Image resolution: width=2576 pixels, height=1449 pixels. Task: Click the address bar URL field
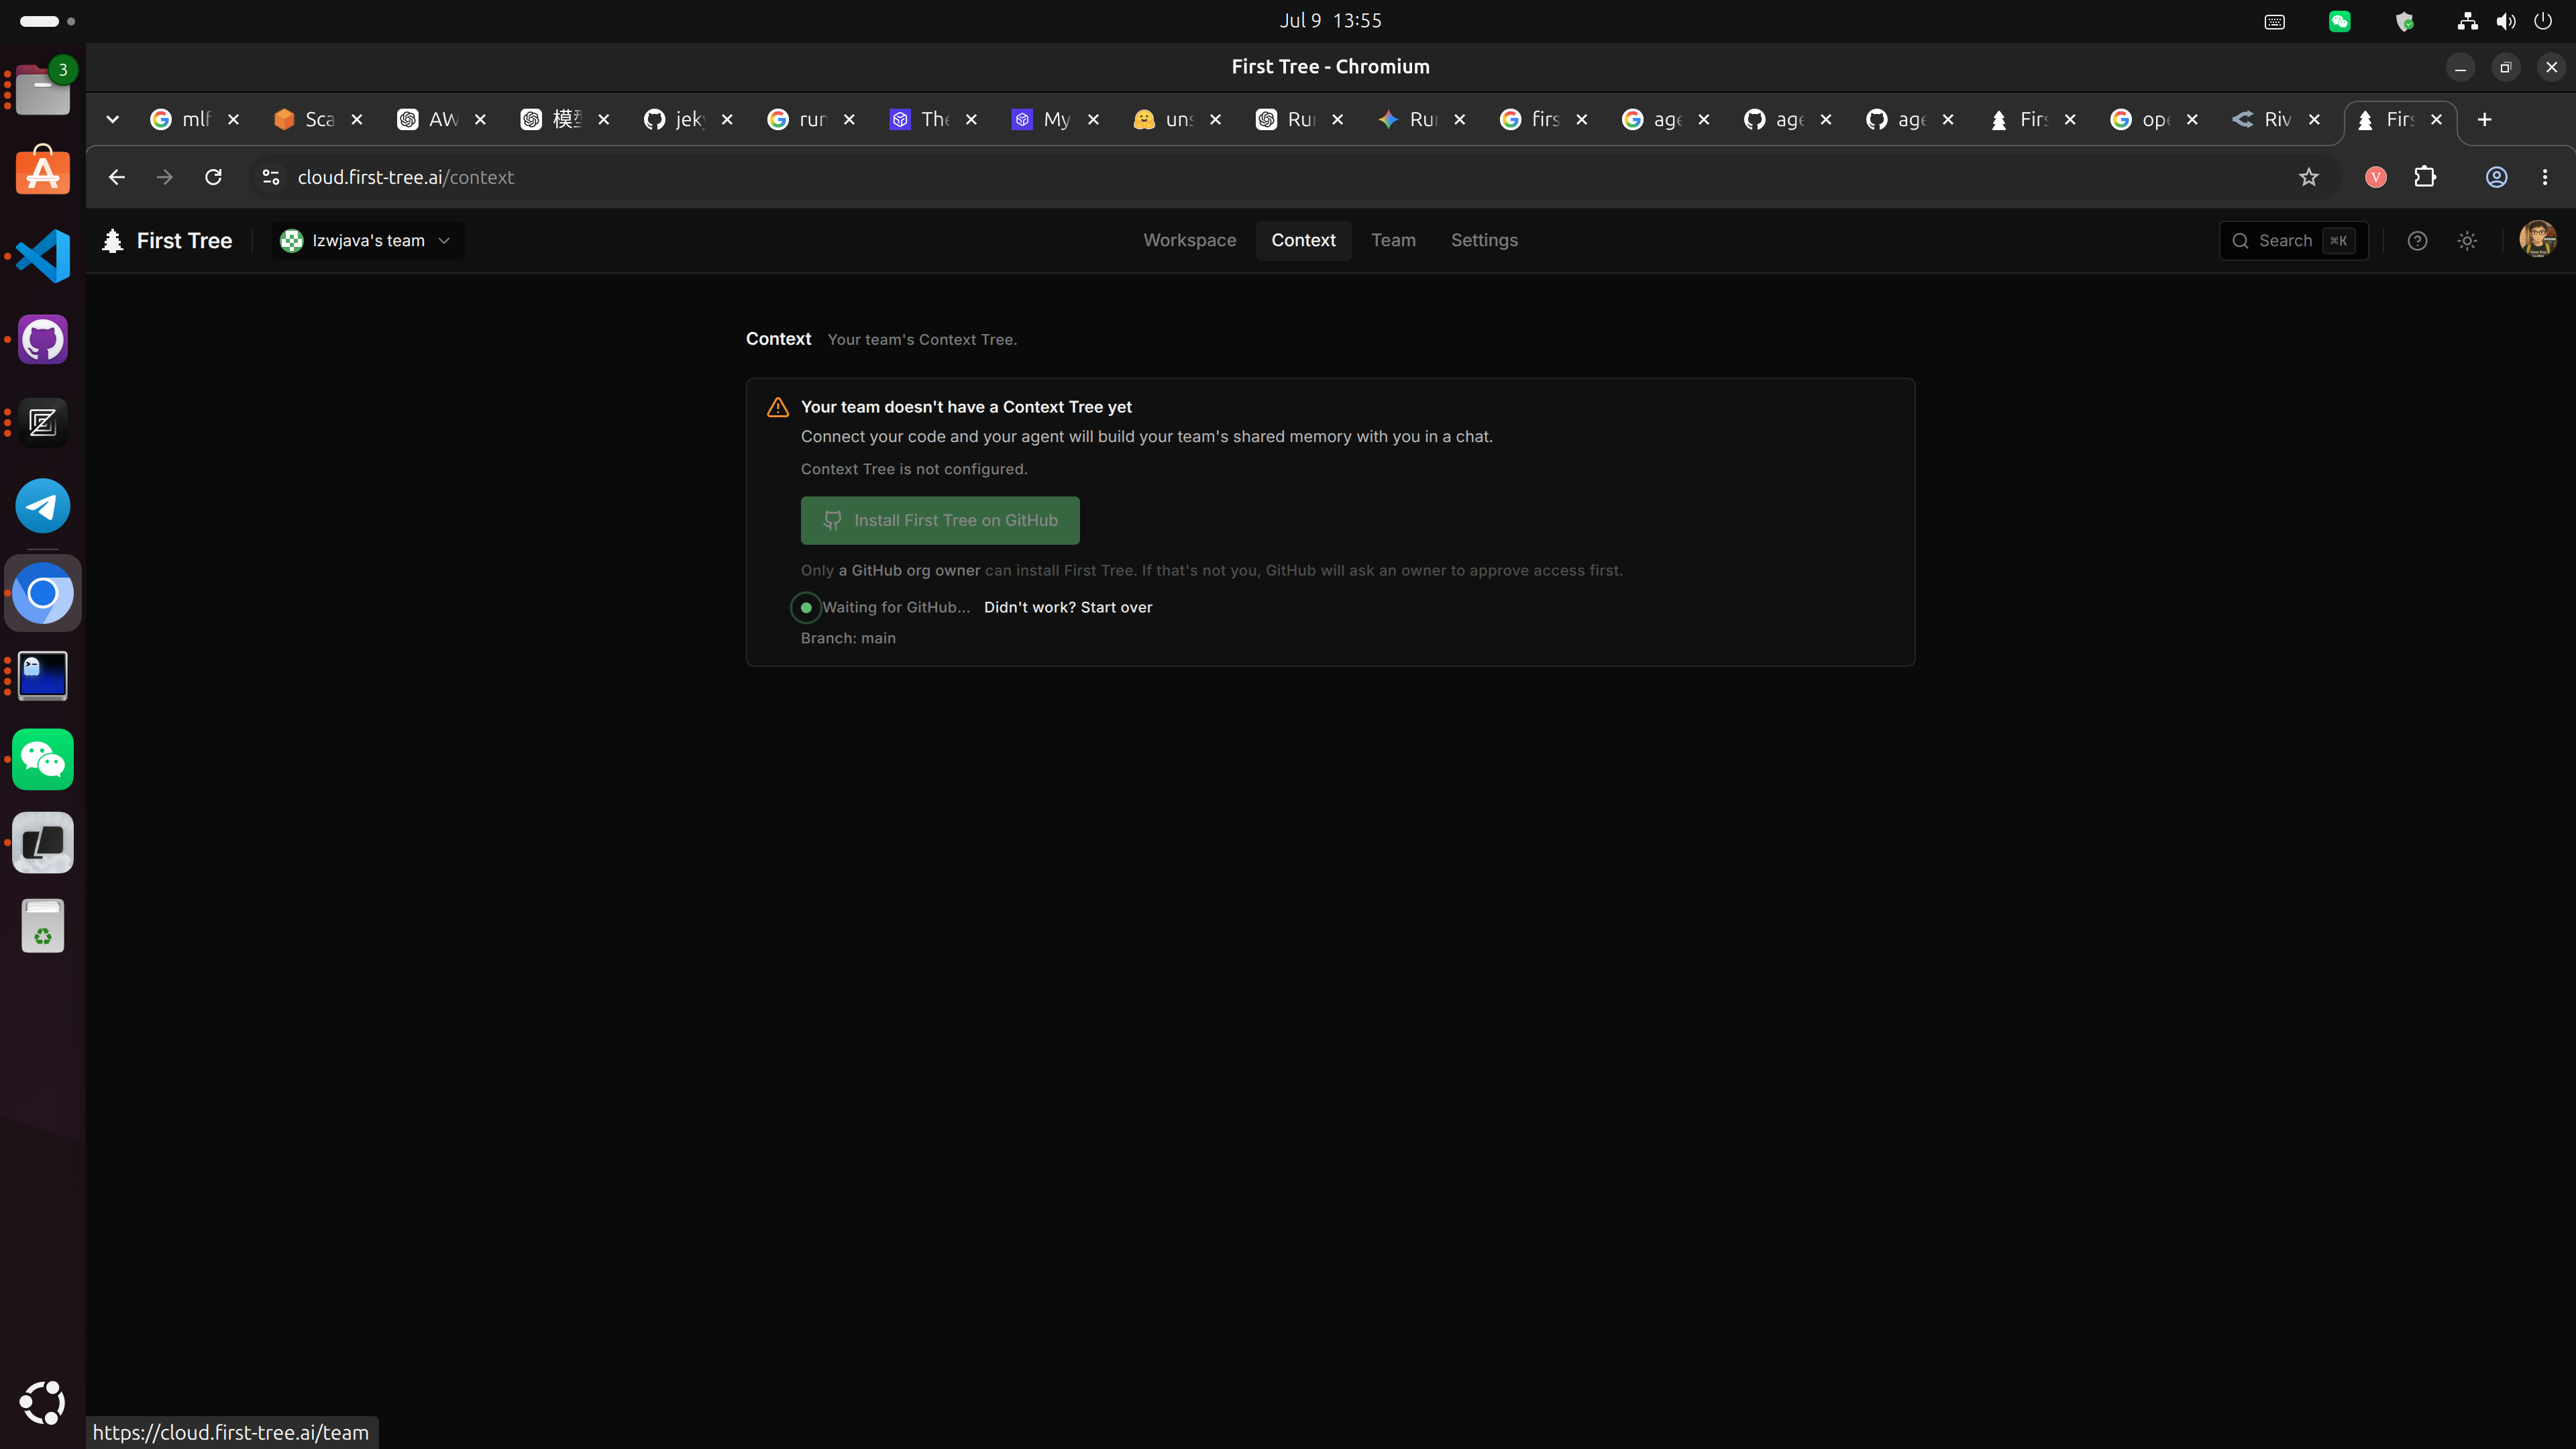click(1290, 177)
